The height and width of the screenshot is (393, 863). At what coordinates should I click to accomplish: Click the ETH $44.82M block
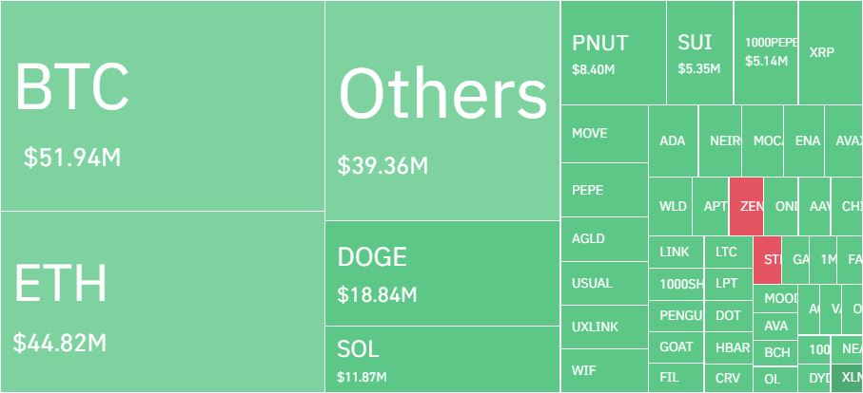[163, 302]
